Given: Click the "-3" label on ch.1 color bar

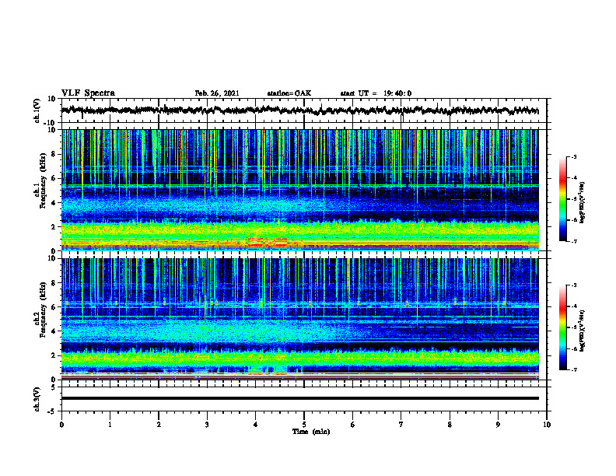Looking at the screenshot, I should pos(573,157).
